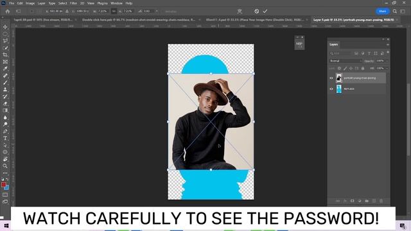
Task: Select the Hand tool
Action: (x=5, y=159)
